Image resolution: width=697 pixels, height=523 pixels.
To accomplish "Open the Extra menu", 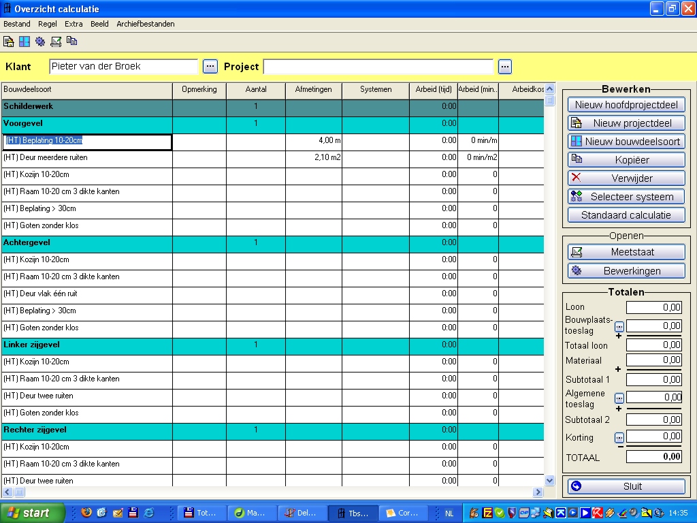I will [74, 24].
